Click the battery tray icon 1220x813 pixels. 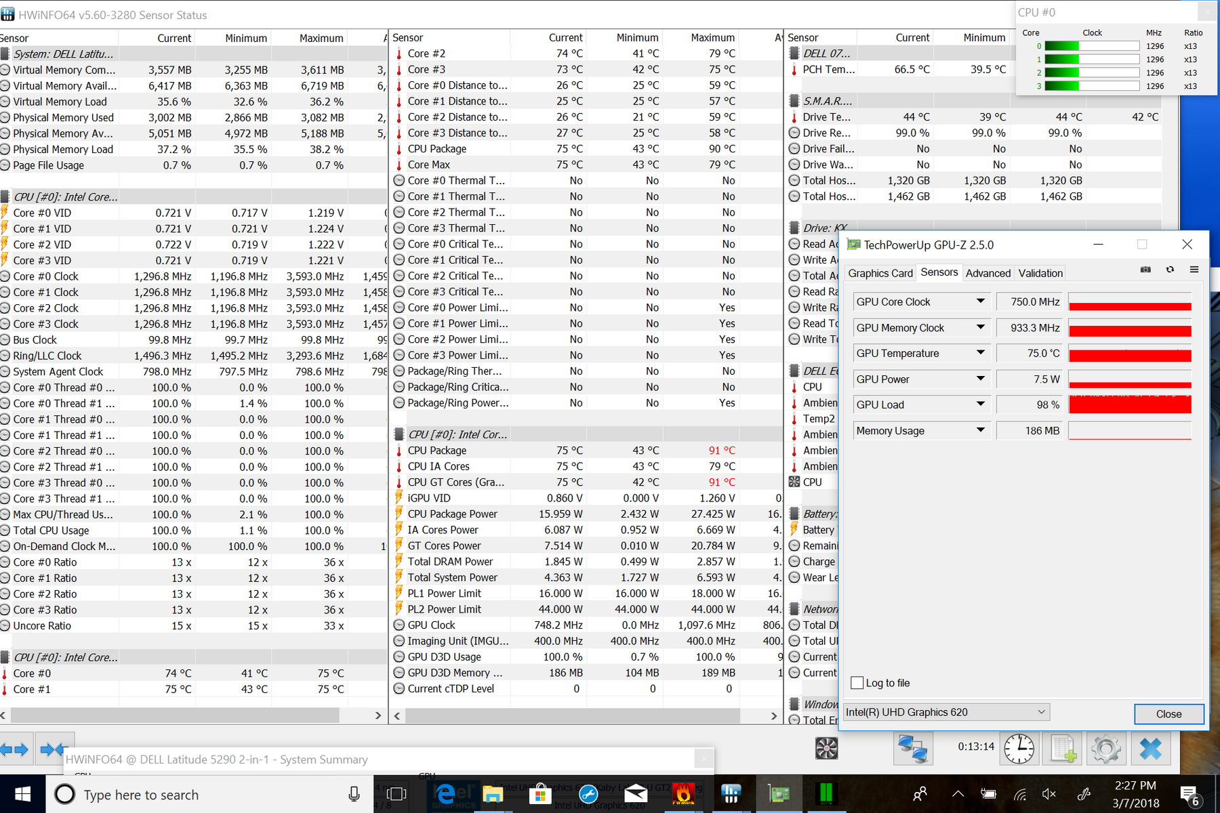coord(988,794)
